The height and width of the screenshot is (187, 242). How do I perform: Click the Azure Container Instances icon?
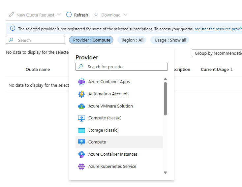[x=81, y=154]
